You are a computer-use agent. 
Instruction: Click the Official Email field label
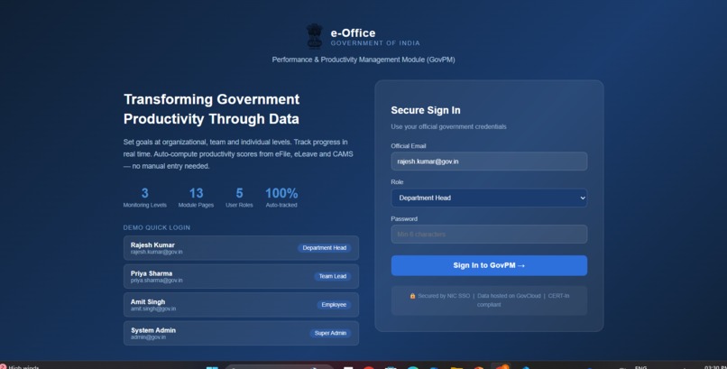pyautogui.click(x=409, y=146)
